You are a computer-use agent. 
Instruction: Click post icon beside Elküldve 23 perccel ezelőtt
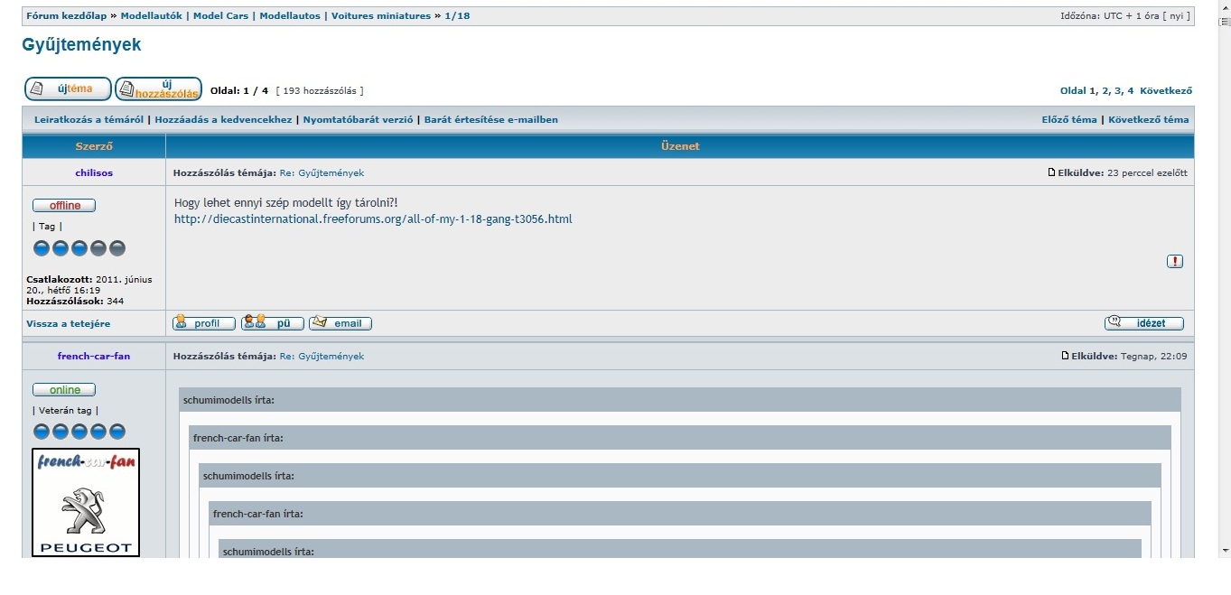[1051, 172]
